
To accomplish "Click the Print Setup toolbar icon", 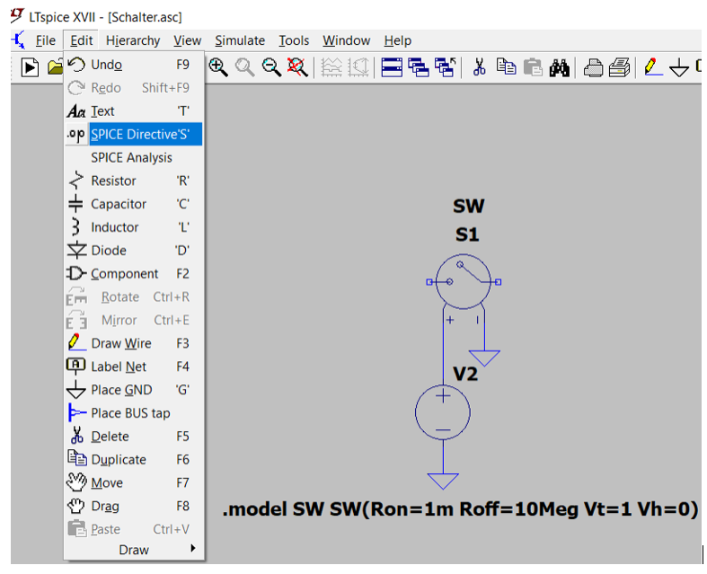I will 594,68.
